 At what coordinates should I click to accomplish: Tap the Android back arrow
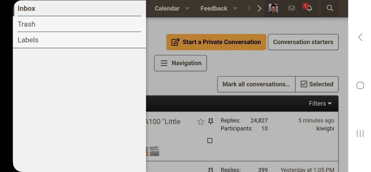point(360,37)
